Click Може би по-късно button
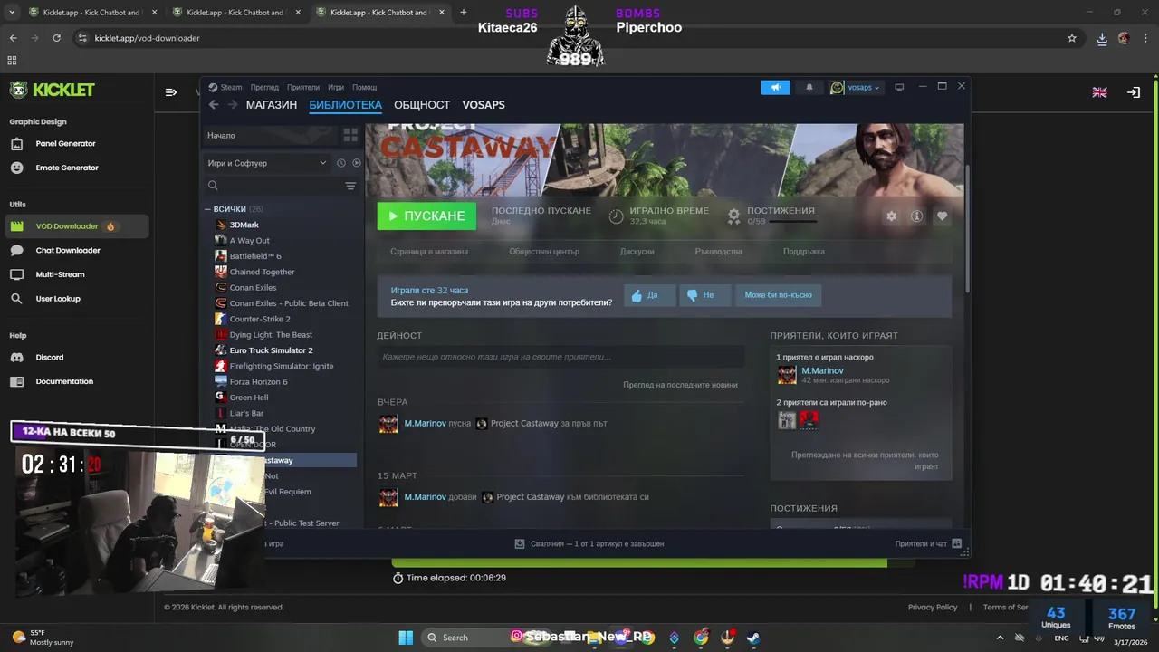 (778, 295)
